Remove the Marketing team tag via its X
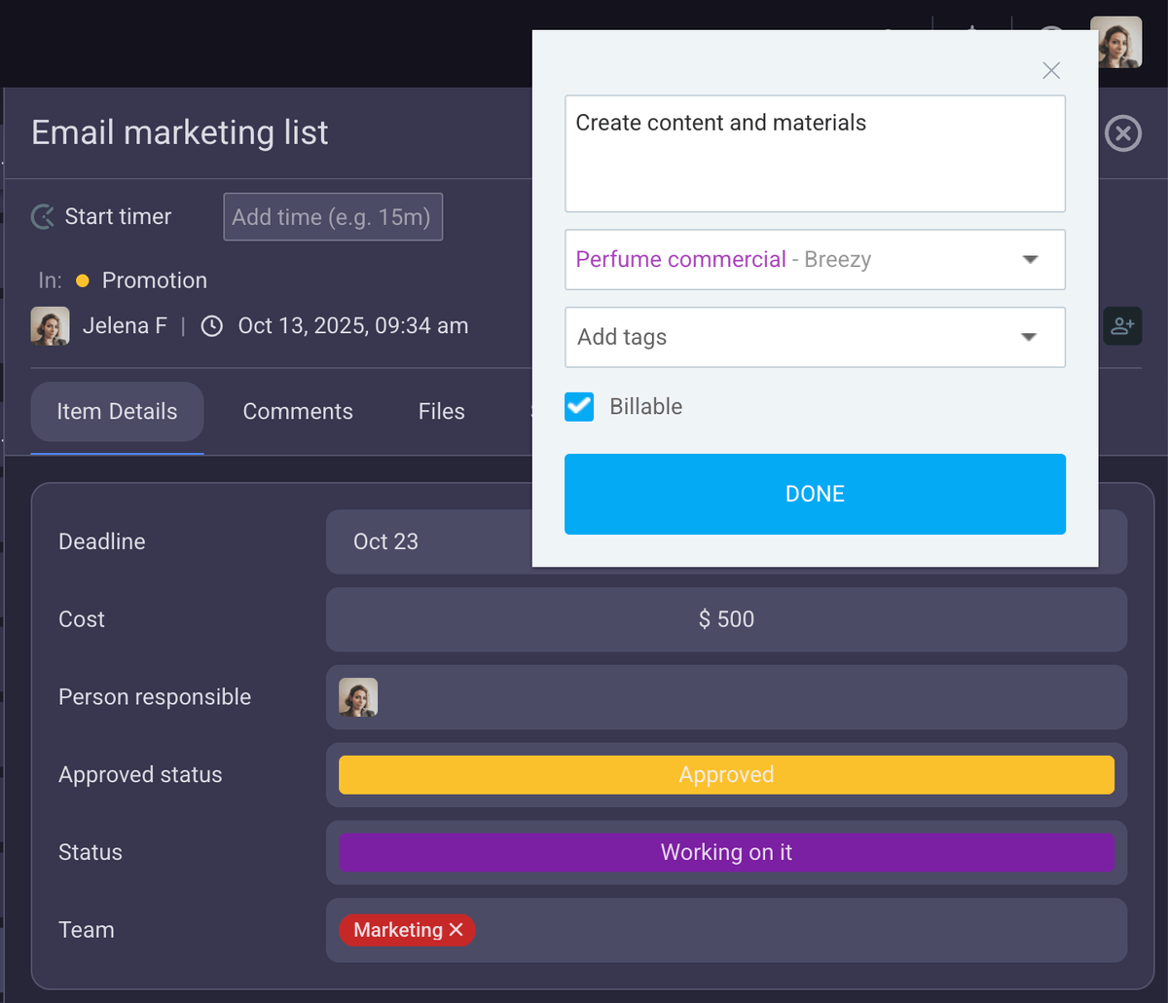1168x1003 pixels. click(456, 930)
